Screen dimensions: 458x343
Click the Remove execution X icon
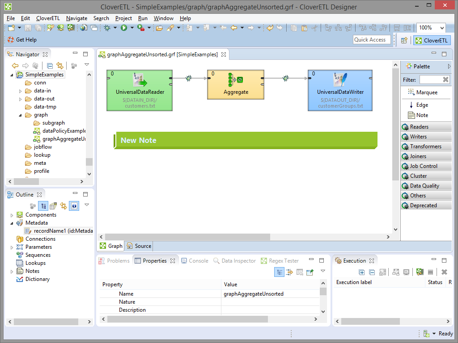coord(444,272)
